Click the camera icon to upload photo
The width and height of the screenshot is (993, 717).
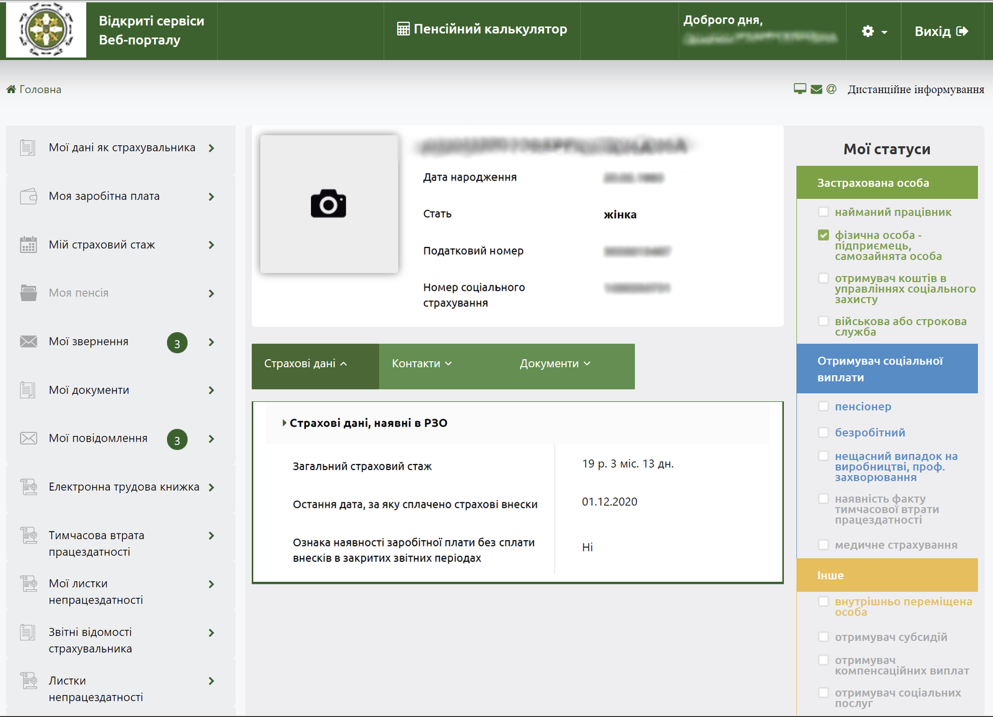tap(328, 204)
